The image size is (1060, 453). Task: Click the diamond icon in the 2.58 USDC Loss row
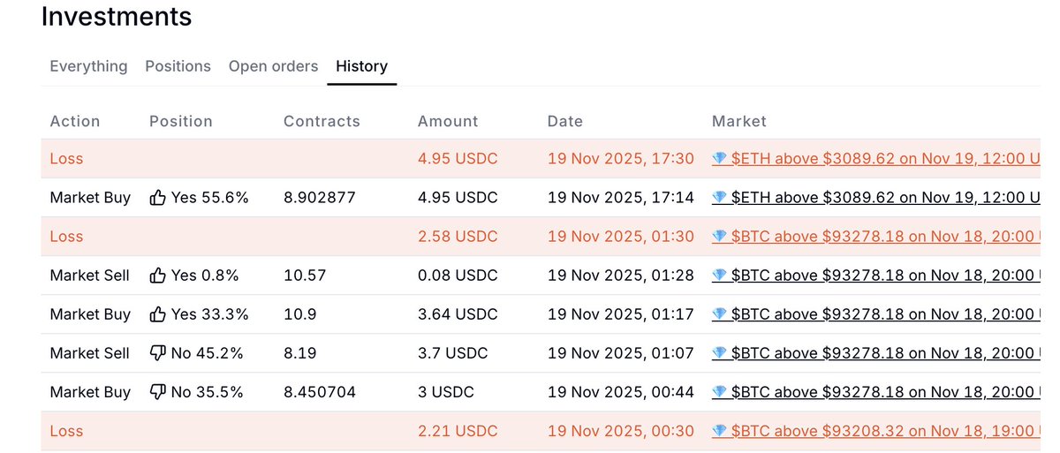click(x=719, y=237)
